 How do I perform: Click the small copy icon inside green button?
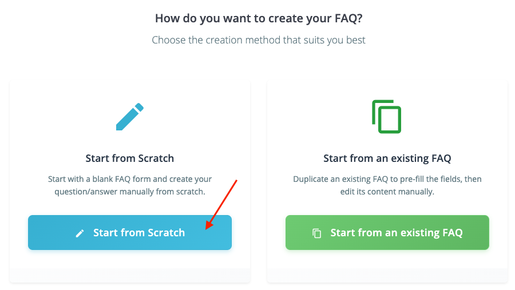[x=316, y=233]
